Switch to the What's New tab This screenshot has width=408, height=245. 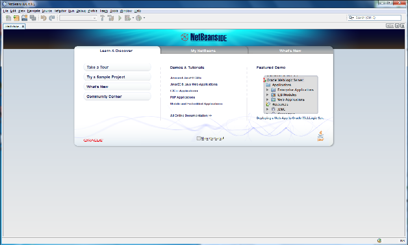point(290,50)
